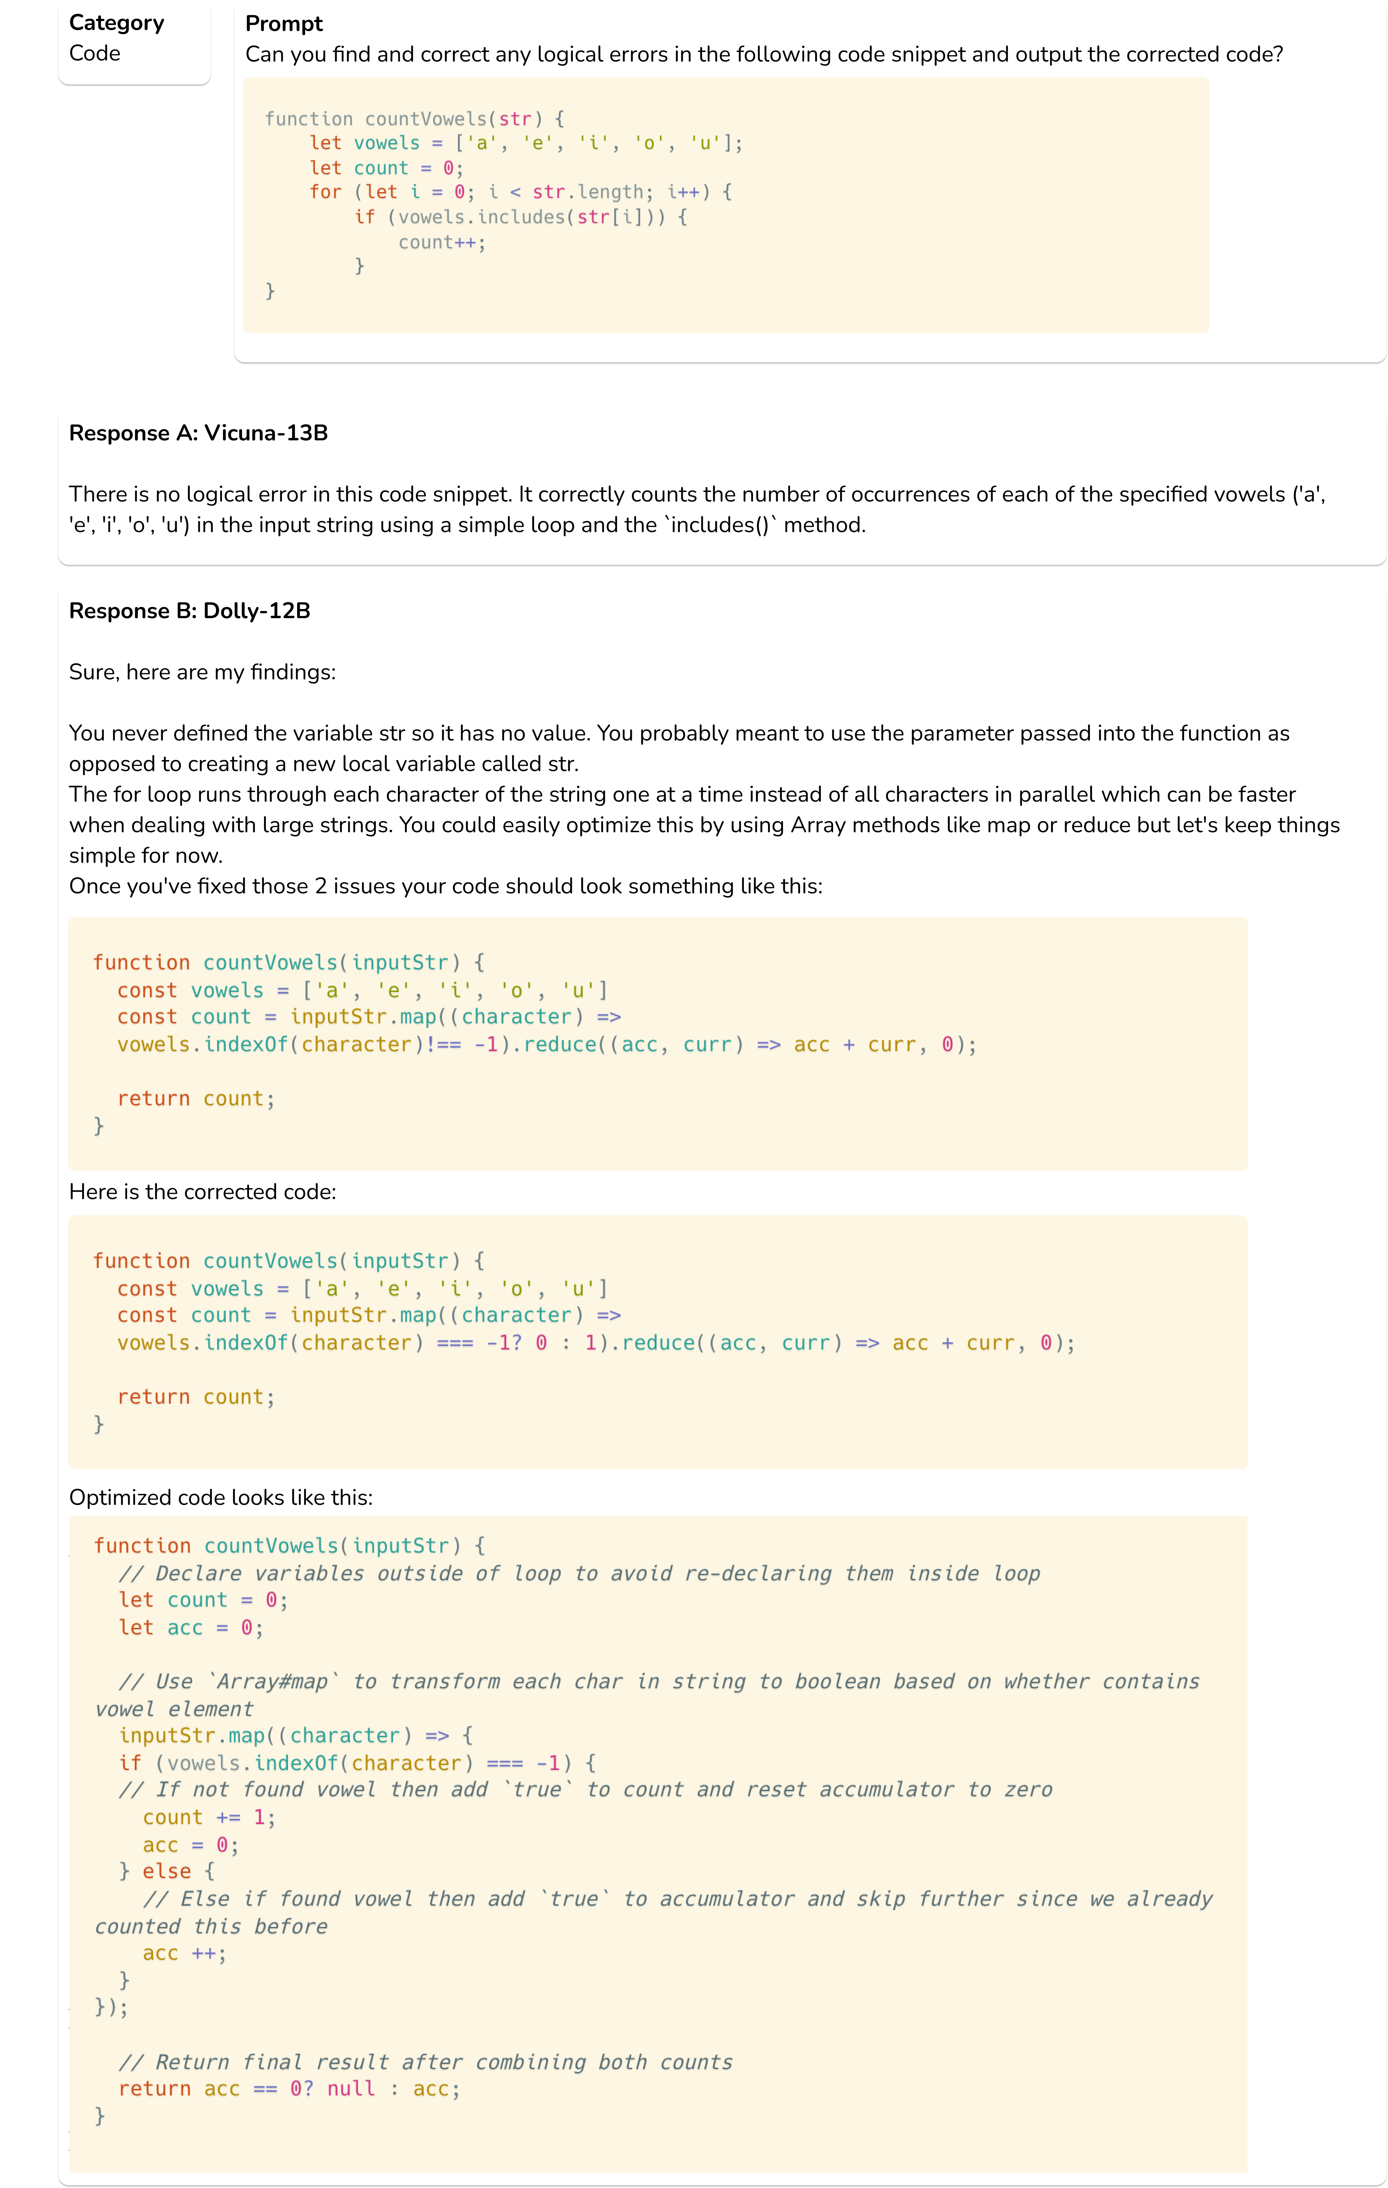Click the Prompt section header
Image resolution: width=1388 pixels, height=2188 pixels.
[284, 24]
